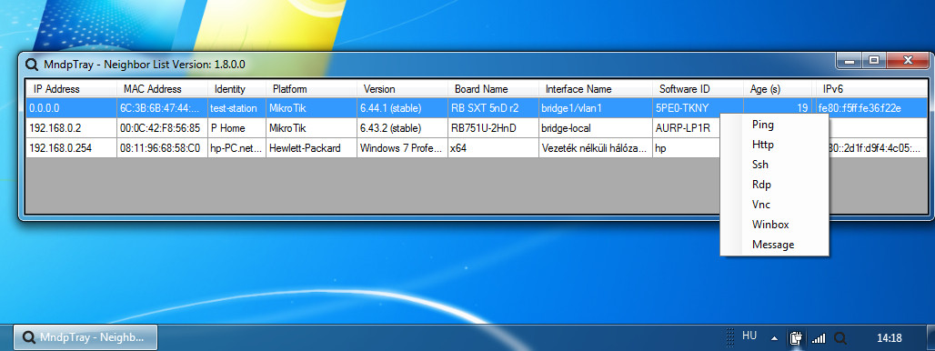Screen dimensions: 935x351
Task: Choose Winbox from the context menu
Action: 775,225
